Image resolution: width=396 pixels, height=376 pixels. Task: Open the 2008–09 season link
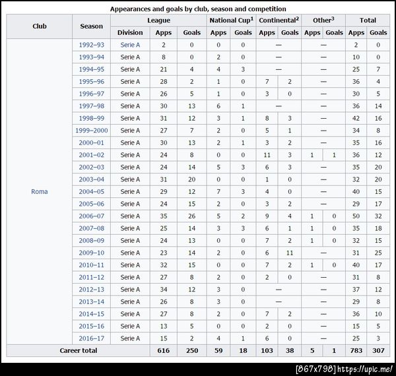[x=92, y=241]
